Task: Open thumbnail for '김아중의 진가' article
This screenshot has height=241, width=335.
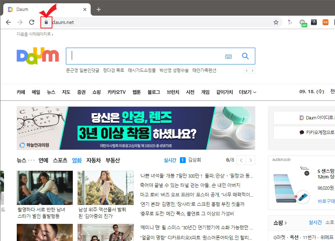Action: (x=106, y=188)
